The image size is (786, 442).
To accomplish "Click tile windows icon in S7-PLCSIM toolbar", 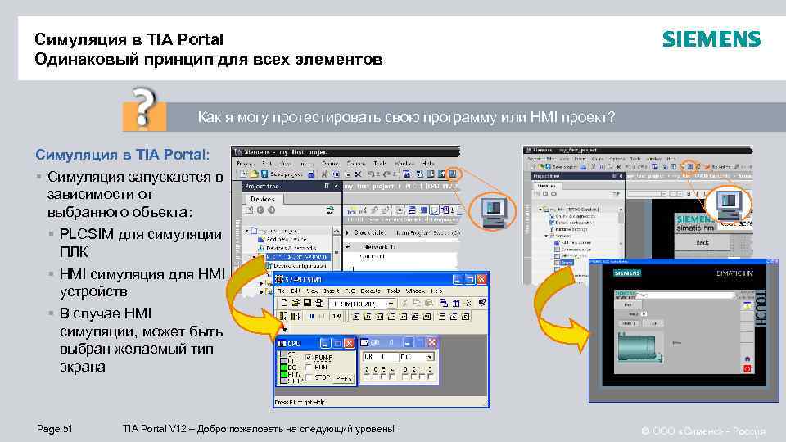I will (x=456, y=303).
